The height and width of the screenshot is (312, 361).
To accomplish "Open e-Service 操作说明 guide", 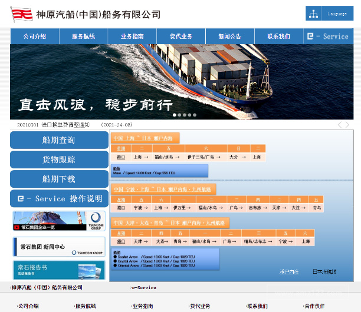I will pyautogui.click(x=59, y=198).
